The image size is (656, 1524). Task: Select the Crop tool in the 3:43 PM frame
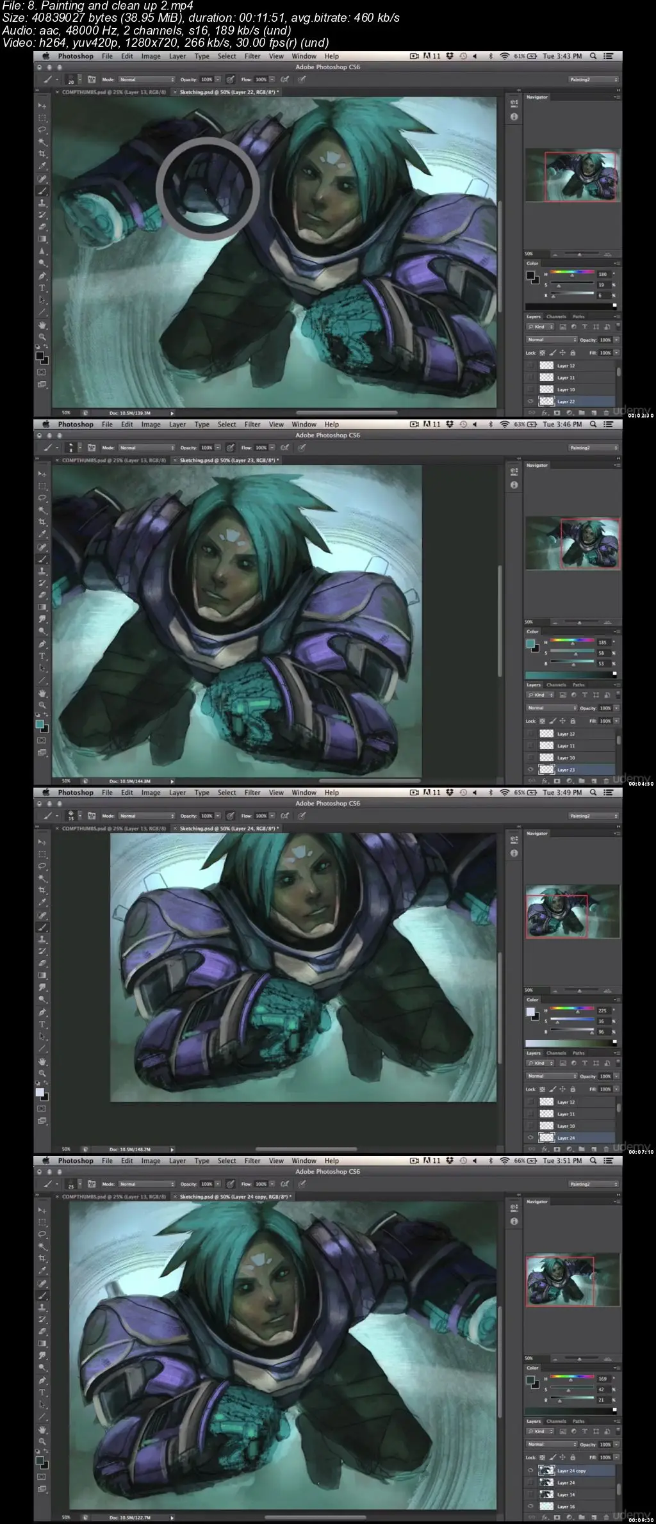[x=42, y=154]
